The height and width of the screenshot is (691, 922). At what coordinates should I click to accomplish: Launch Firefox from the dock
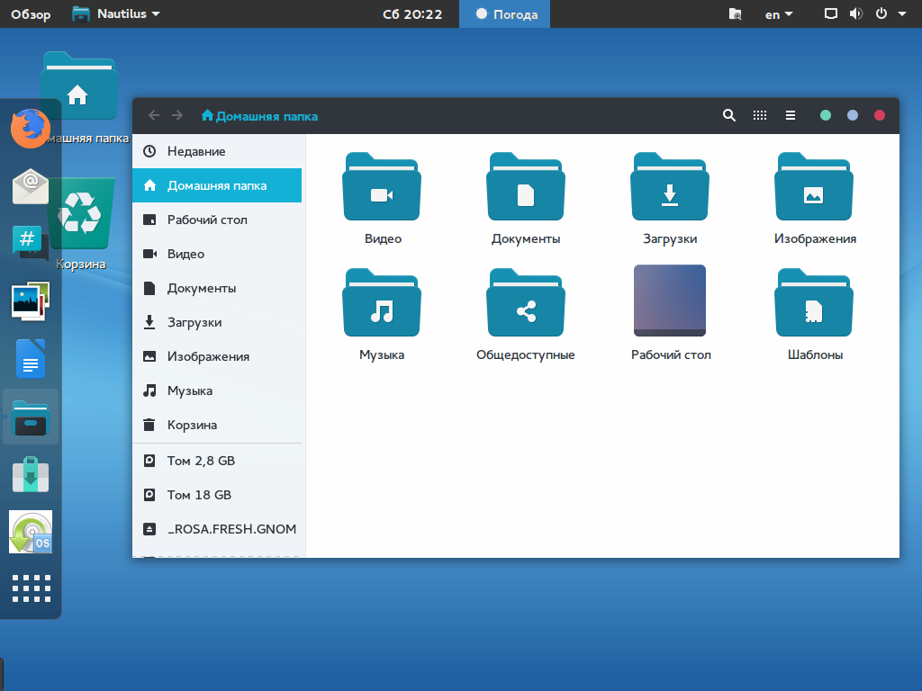[x=31, y=129]
